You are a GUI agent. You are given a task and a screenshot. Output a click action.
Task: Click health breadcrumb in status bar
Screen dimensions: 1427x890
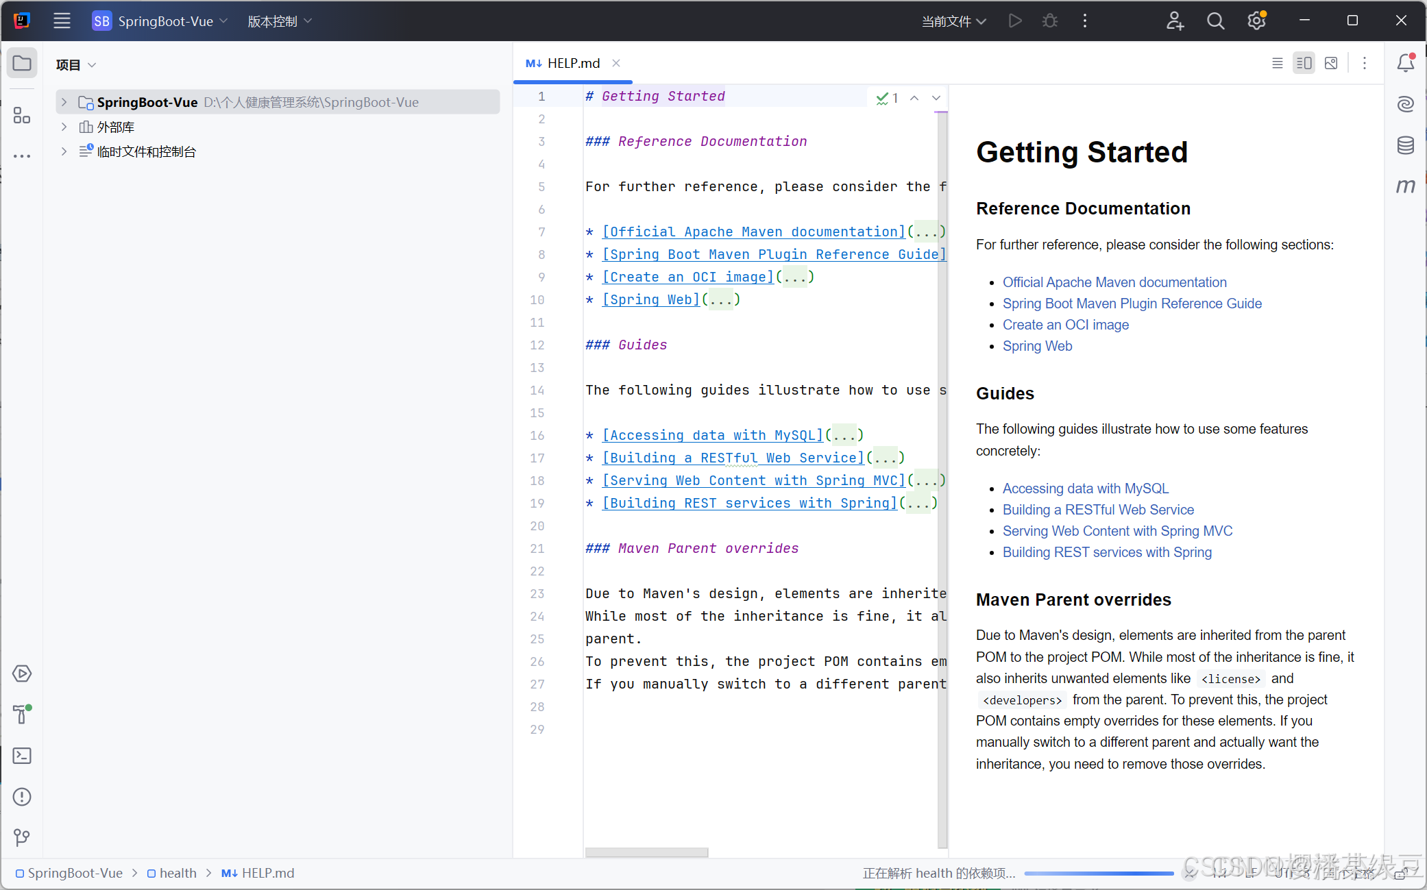(172, 873)
